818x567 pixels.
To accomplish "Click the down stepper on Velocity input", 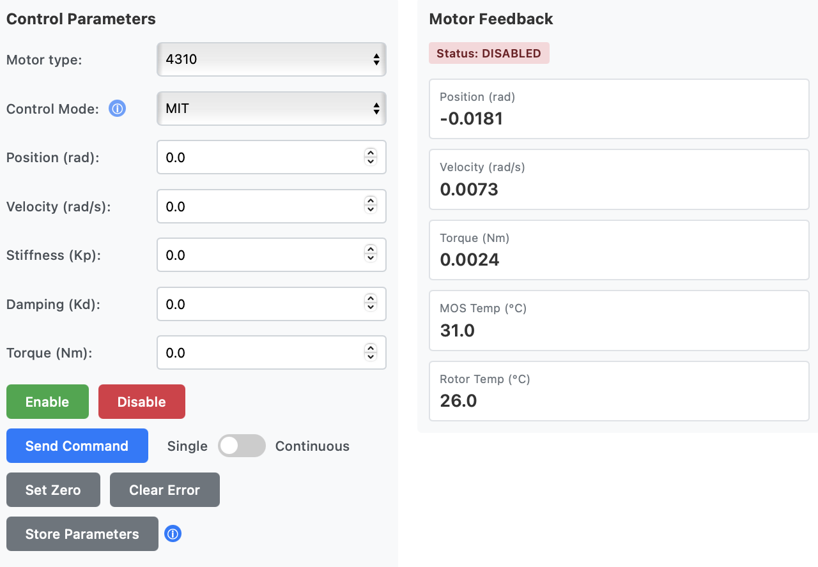I will click(x=370, y=210).
